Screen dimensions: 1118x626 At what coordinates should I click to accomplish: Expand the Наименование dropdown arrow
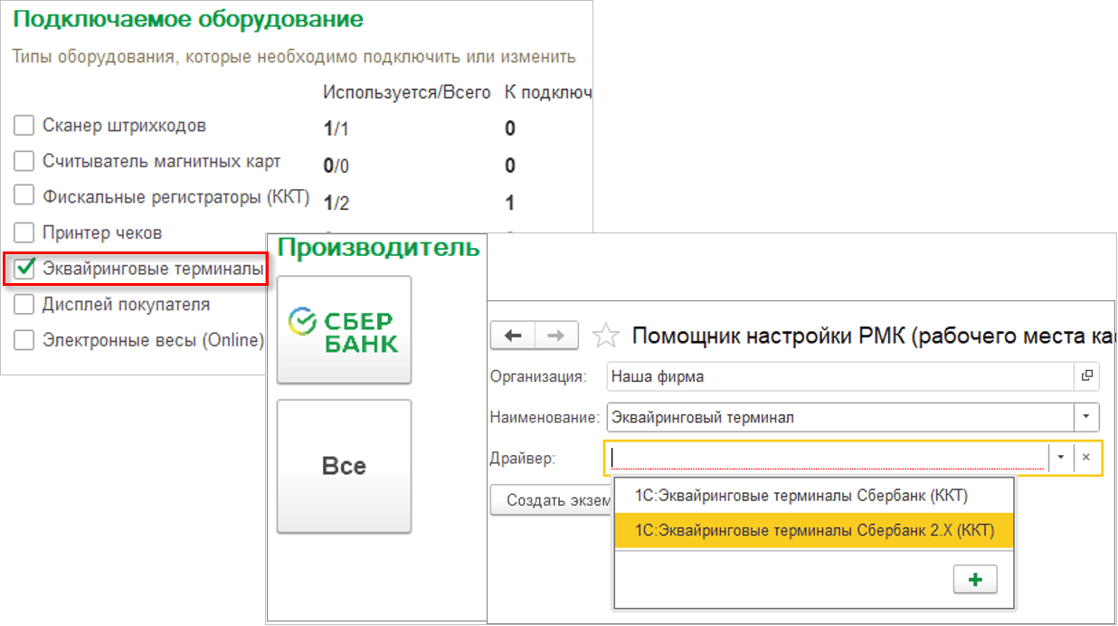pos(1086,417)
